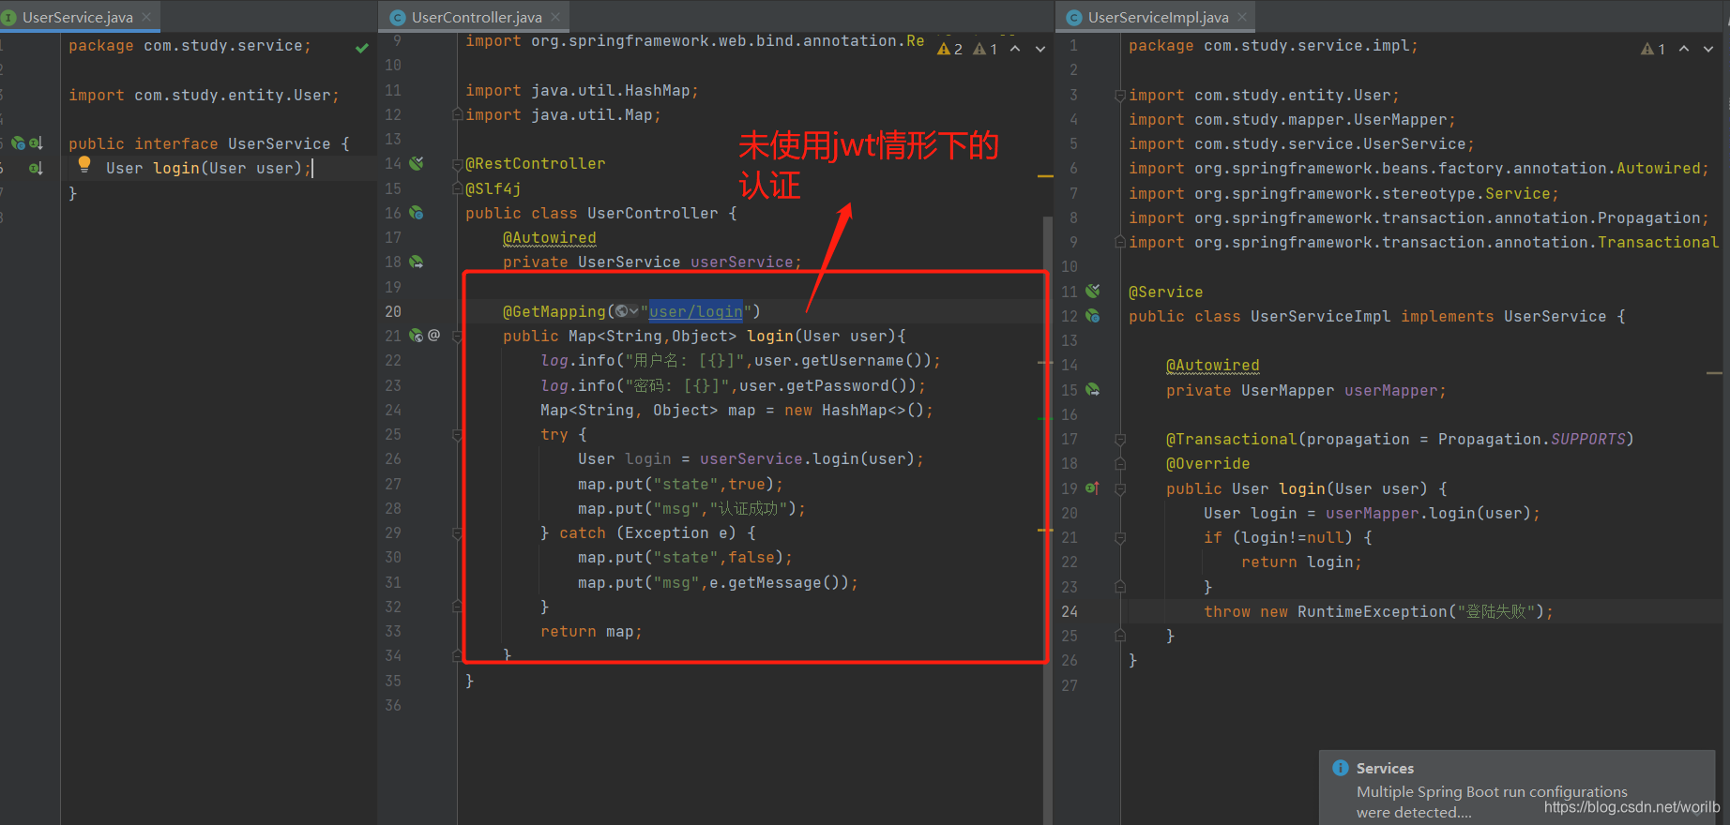Click 'import java.util.HashMap;' in UserController
This screenshot has width=1730, height=825.
tap(582, 90)
